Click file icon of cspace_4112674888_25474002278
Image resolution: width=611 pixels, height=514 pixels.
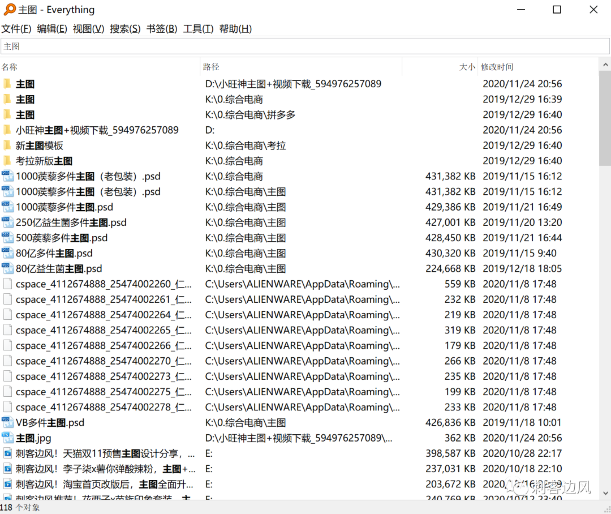click(x=7, y=407)
